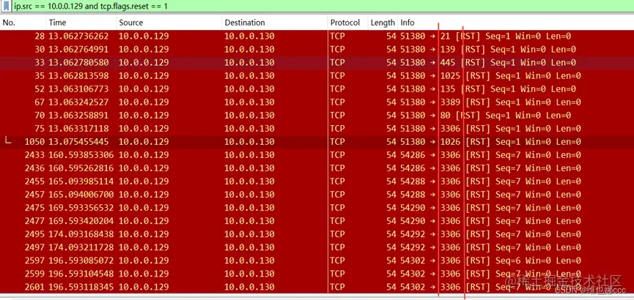The height and width of the screenshot is (300, 634).
Task: Click time value 196.593085072
Action: pos(81,260)
